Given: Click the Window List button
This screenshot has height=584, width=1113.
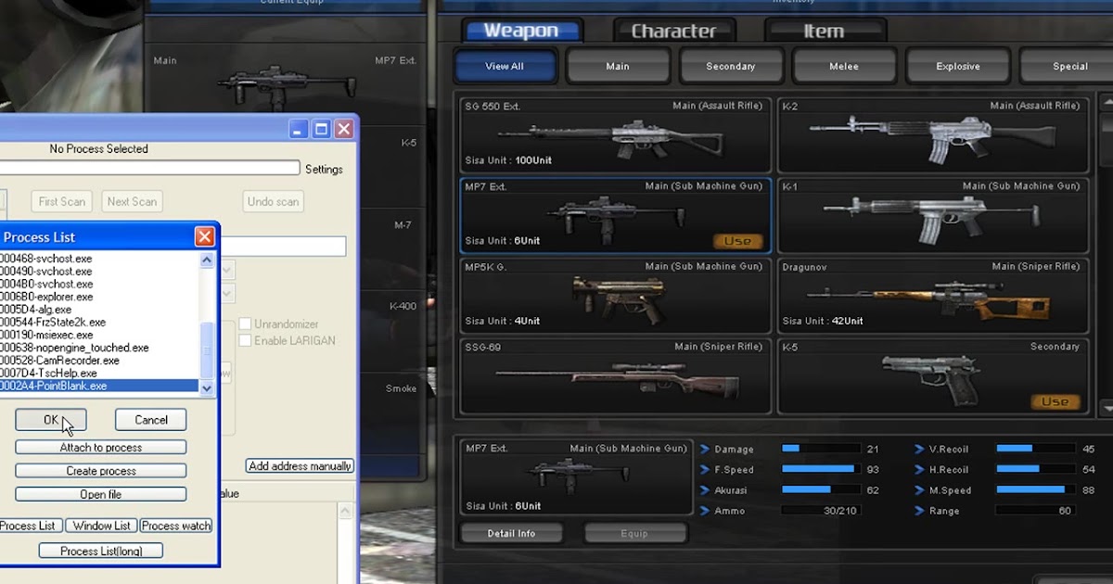Looking at the screenshot, I should point(101,526).
